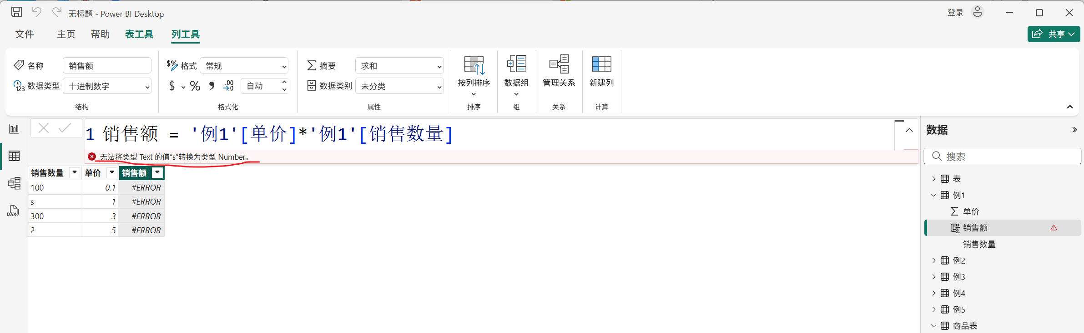Click cell containing 's' in 销售数量
This screenshot has width=1084, height=333.
coord(55,202)
